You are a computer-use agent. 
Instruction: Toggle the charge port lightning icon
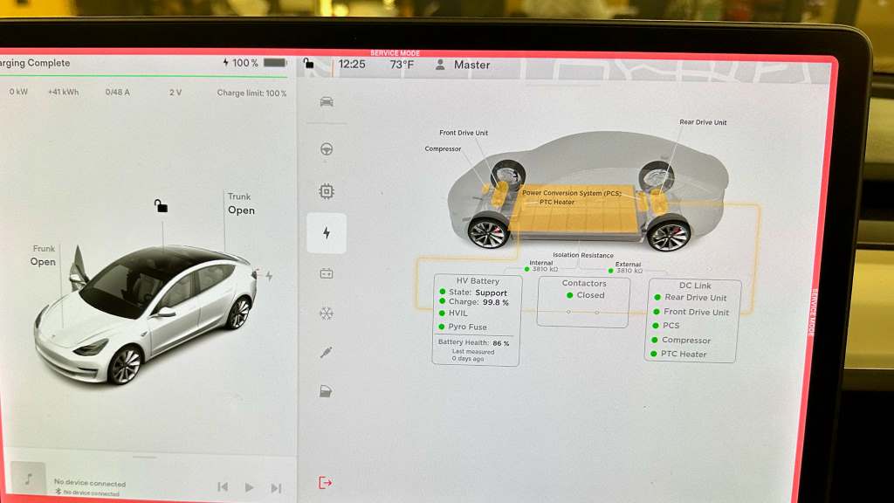[x=269, y=276]
